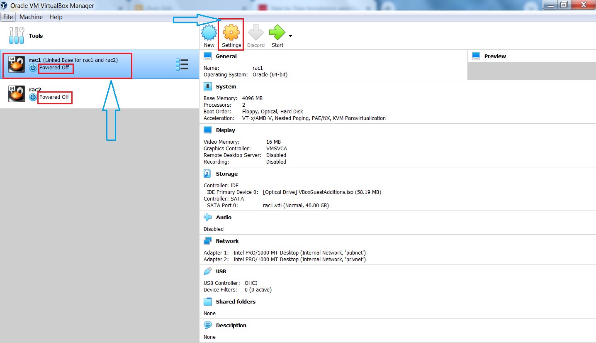Click the '0 (0 active)' device filters value
The image size is (596, 343).
point(258,290)
